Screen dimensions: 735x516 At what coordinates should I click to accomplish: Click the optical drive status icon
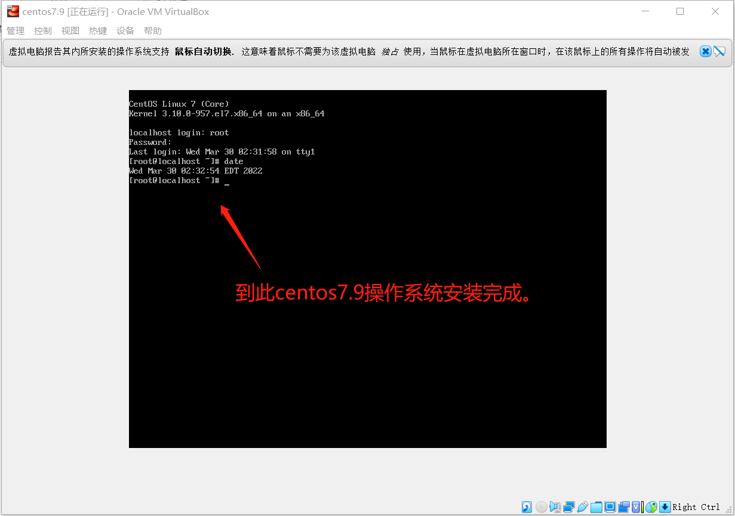(542, 507)
